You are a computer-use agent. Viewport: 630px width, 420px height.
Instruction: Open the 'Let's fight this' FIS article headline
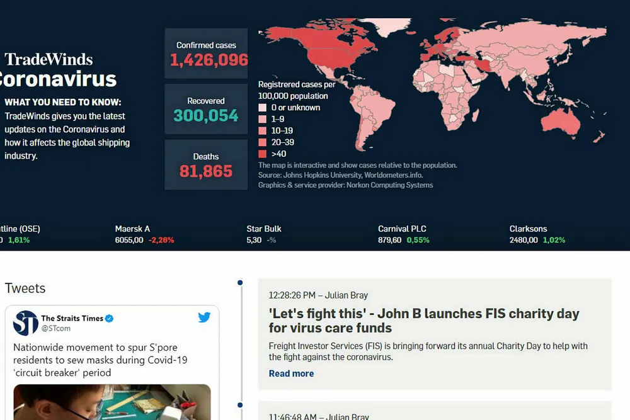423,321
